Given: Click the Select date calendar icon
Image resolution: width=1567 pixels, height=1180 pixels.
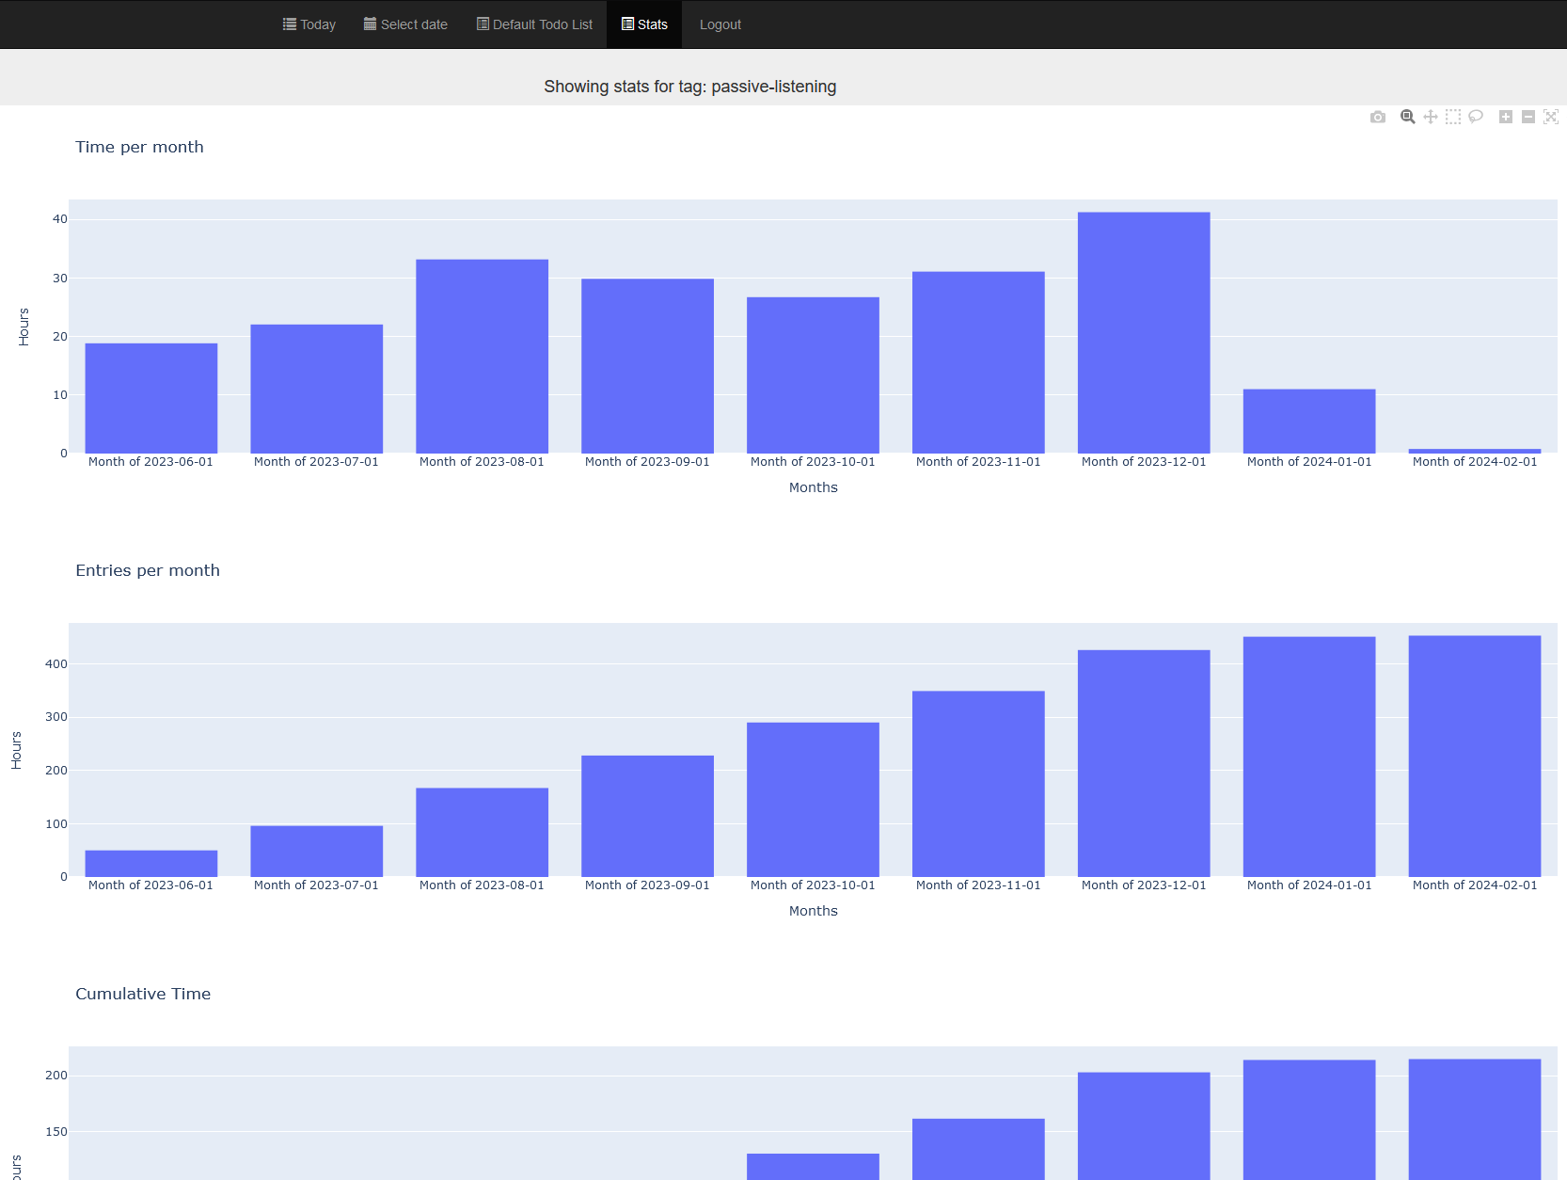Looking at the screenshot, I should click(x=370, y=24).
